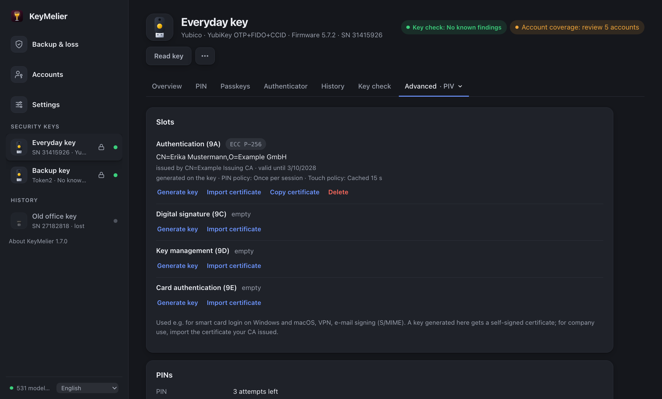Click Copy certificate link
Image resolution: width=662 pixels, height=399 pixels.
[x=295, y=192]
